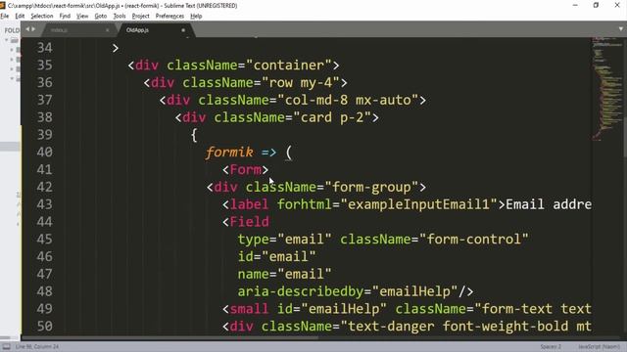The image size is (627, 352).
Task: Click the FOLDERS sidebar header
Action: point(12,30)
